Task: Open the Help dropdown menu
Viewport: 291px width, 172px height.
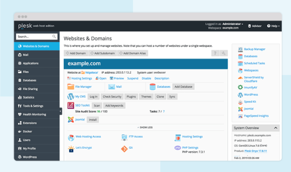Action: (273, 26)
